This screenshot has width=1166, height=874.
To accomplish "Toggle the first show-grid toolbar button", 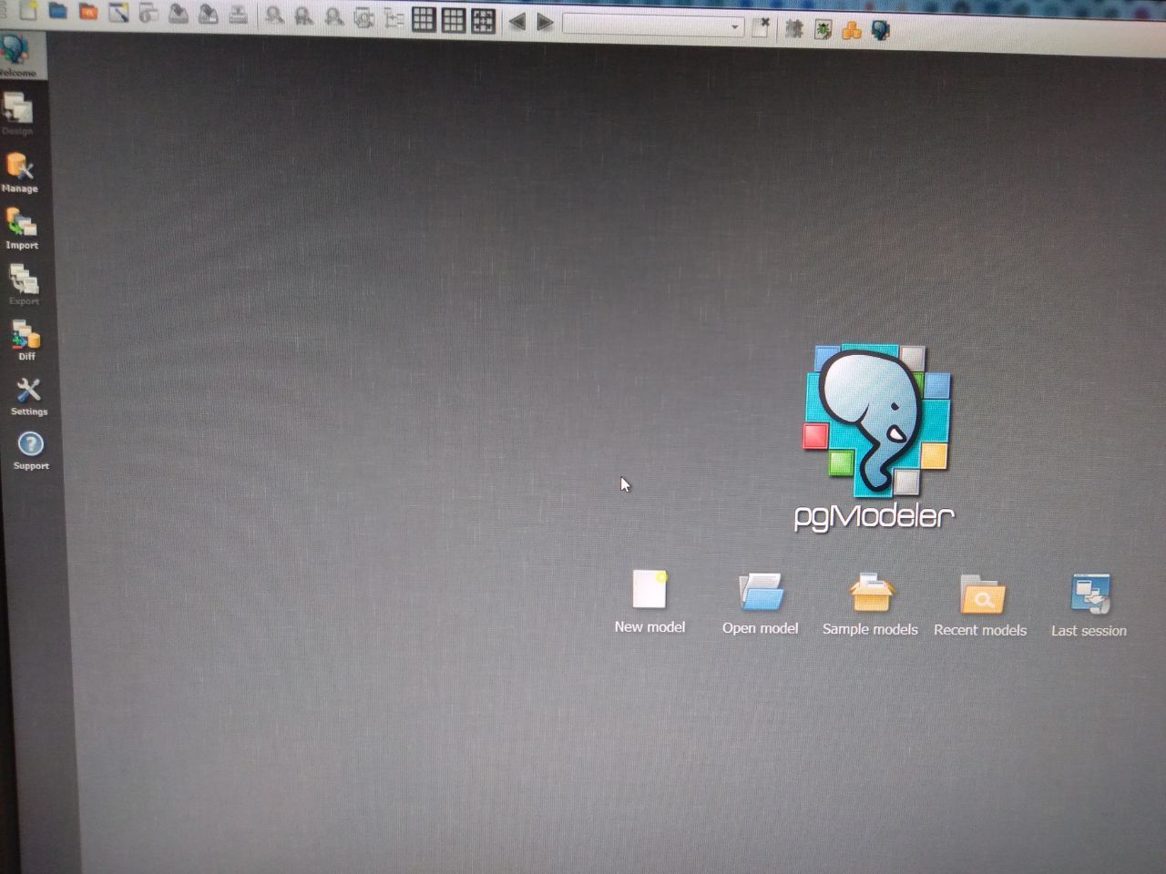I will pyautogui.click(x=424, y=19).
